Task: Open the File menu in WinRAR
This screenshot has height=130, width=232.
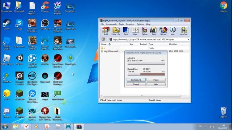Action: (102, 24)
